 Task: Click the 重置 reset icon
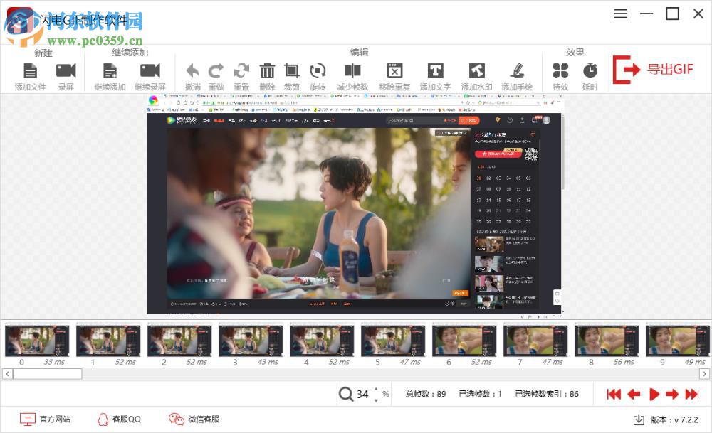[241, 71]
